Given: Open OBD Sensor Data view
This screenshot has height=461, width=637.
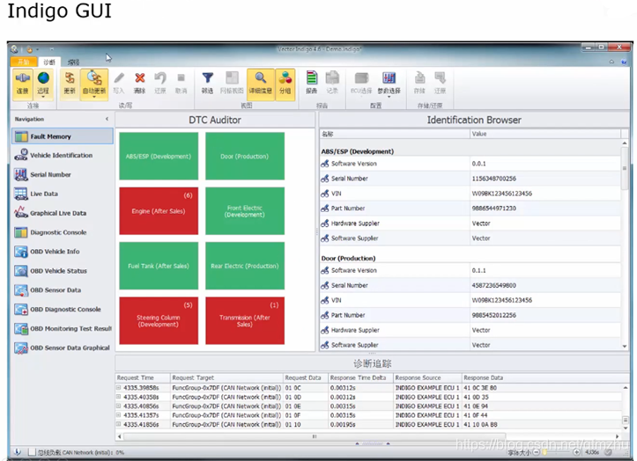Looking at the screenshot, I should pyautogui.click(x=63, y=289).
